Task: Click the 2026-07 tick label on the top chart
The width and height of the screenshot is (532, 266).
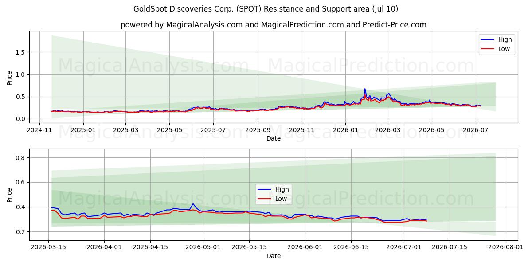Action: [475, 130]
